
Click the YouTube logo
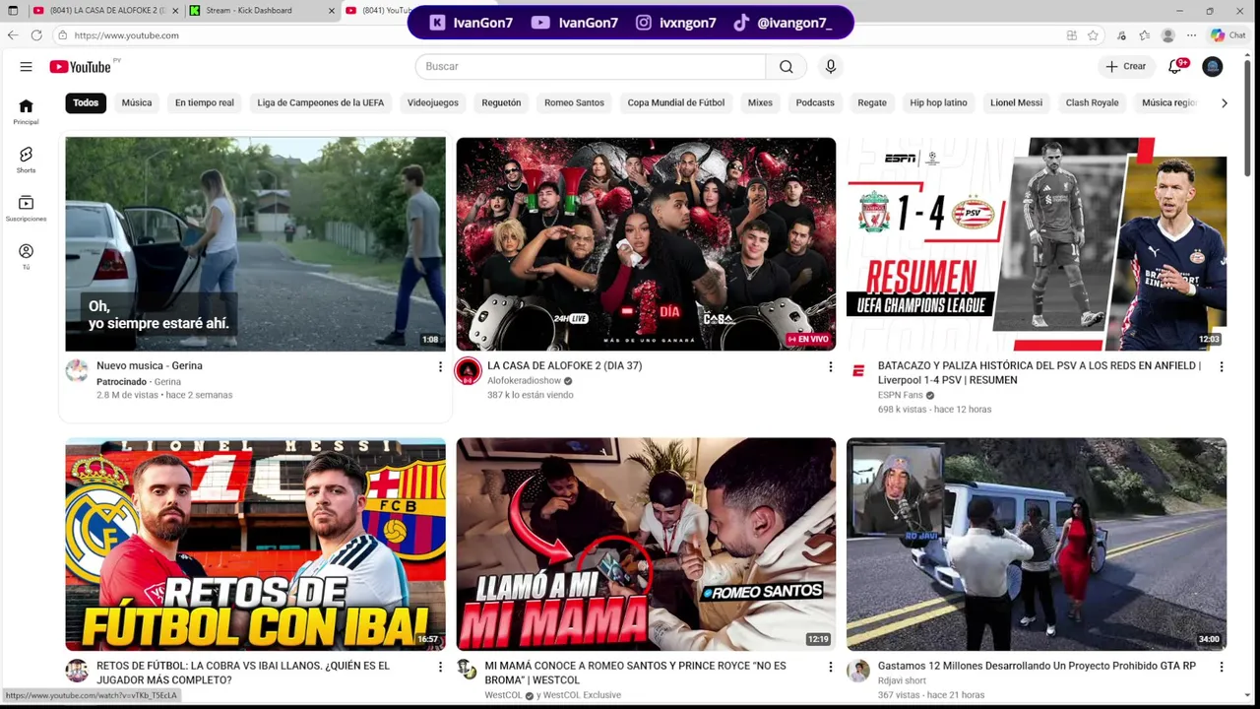81,67
